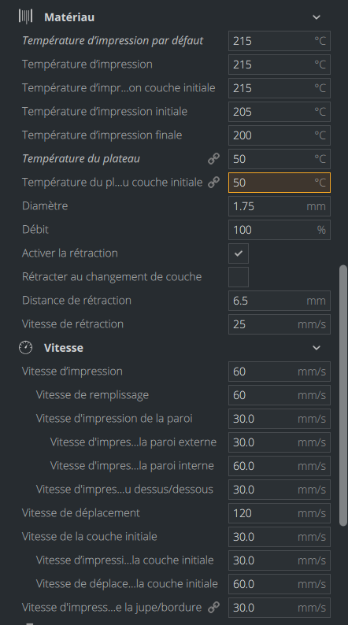Select the Diamètre value field
Screen dimensions: 348x625
pyautogui.click(x=280, y=206)
